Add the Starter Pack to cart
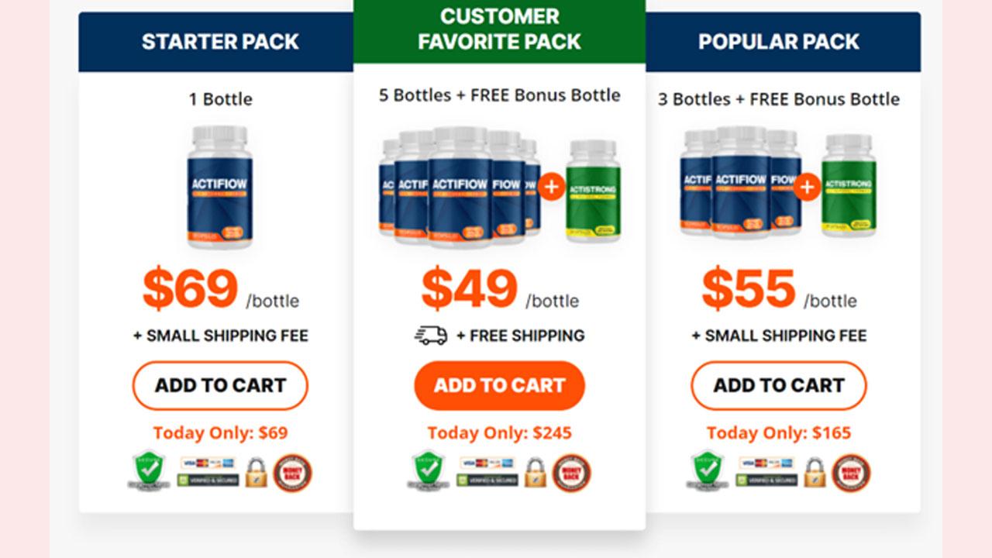Image resolution: width=992 pixels, height=558 pixels. [x=220, y=385]
